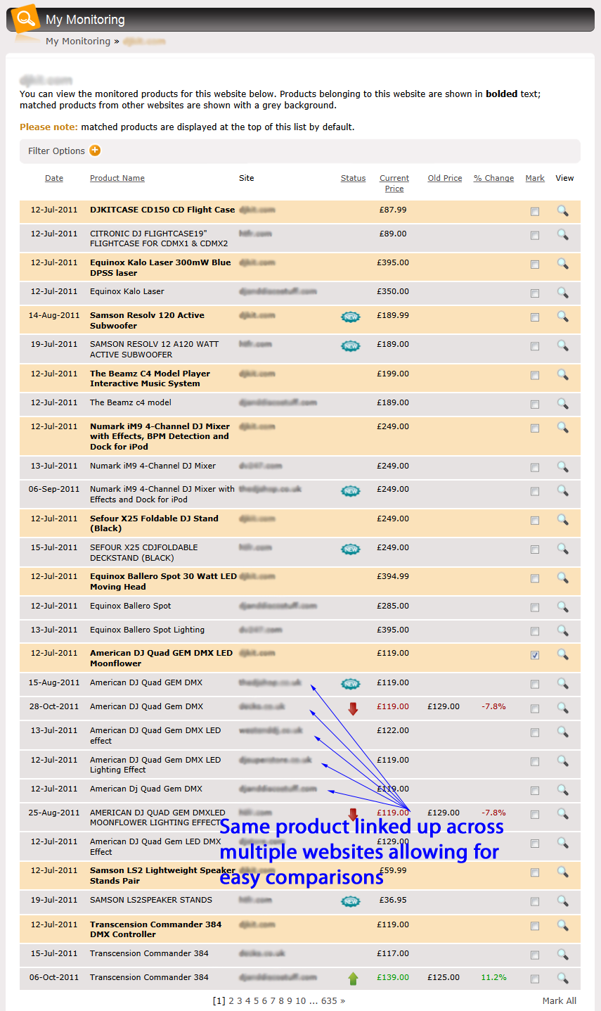Mark Samson LS2 Lightweight Speaker Stands Pair
Viewport: 601px width, 1011px height.
[535, 872]
